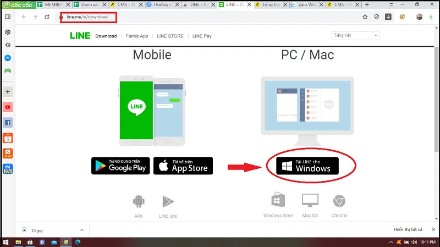Screen dimensions: 440x247
Task: Download the Android APK icon
Action: pos(139,201)
